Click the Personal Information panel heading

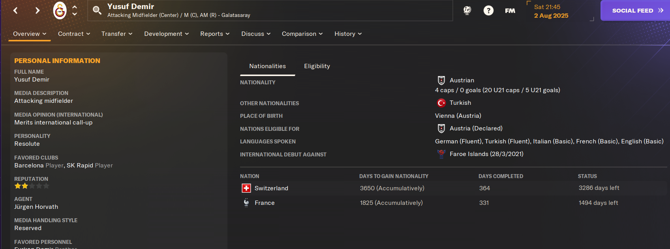[x=57, y=61]
